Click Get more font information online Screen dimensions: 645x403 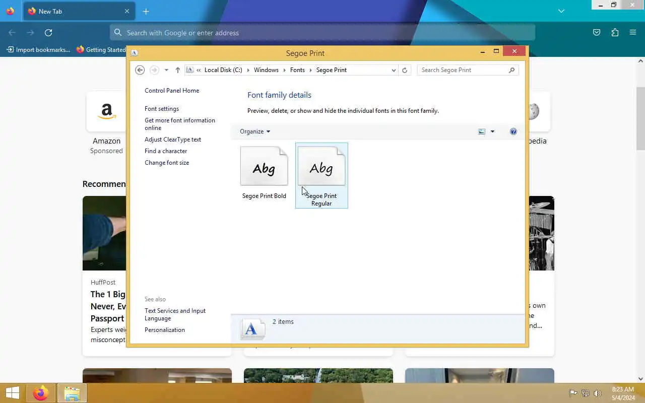pos(180,124)
